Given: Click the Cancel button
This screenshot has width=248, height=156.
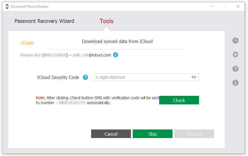Looking at the screenshot, I should pyautogui.click(x=111, y=134).
